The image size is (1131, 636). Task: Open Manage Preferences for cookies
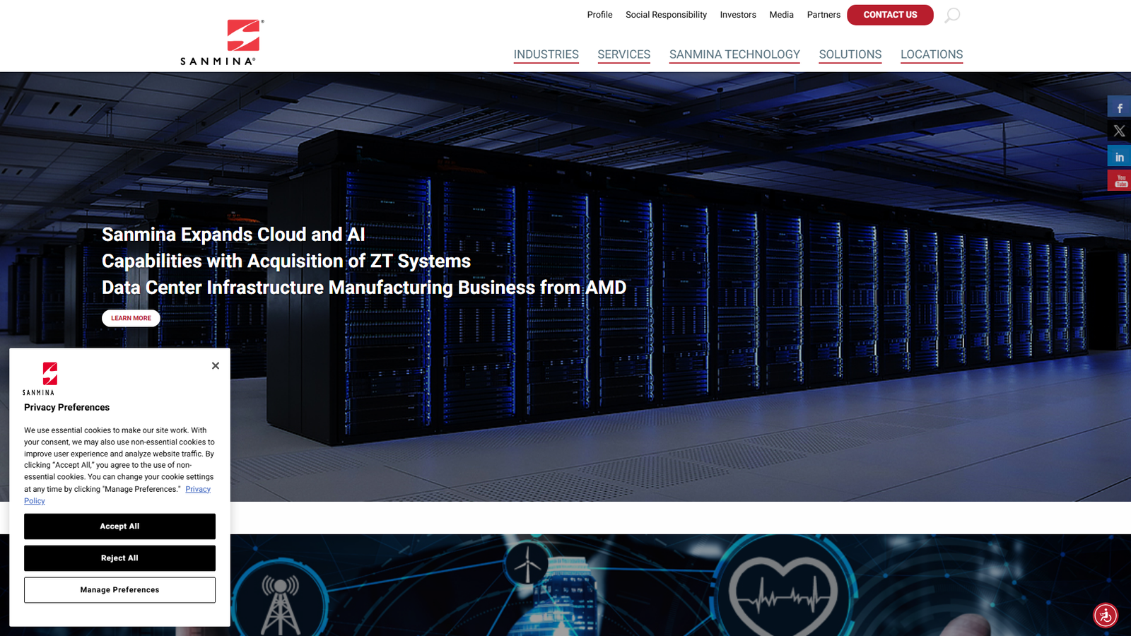pos(119,590)
